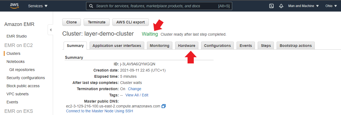Click the AWS logo home icon

(14, 6)
